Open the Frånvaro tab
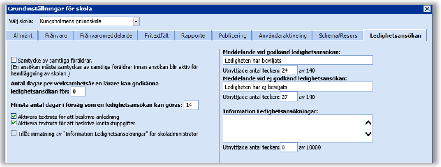441x167 pixels. [x=56, y=36]
